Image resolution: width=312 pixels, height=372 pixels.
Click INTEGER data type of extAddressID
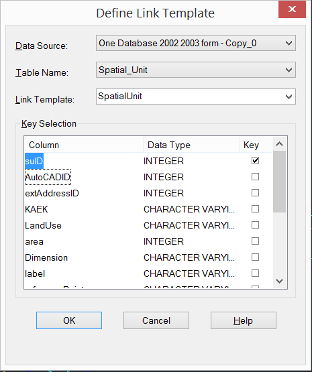point(164,193)
